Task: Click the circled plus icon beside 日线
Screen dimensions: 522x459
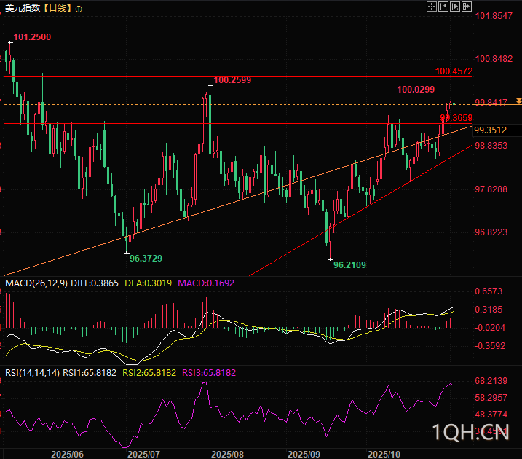Action: coord(79,9)
